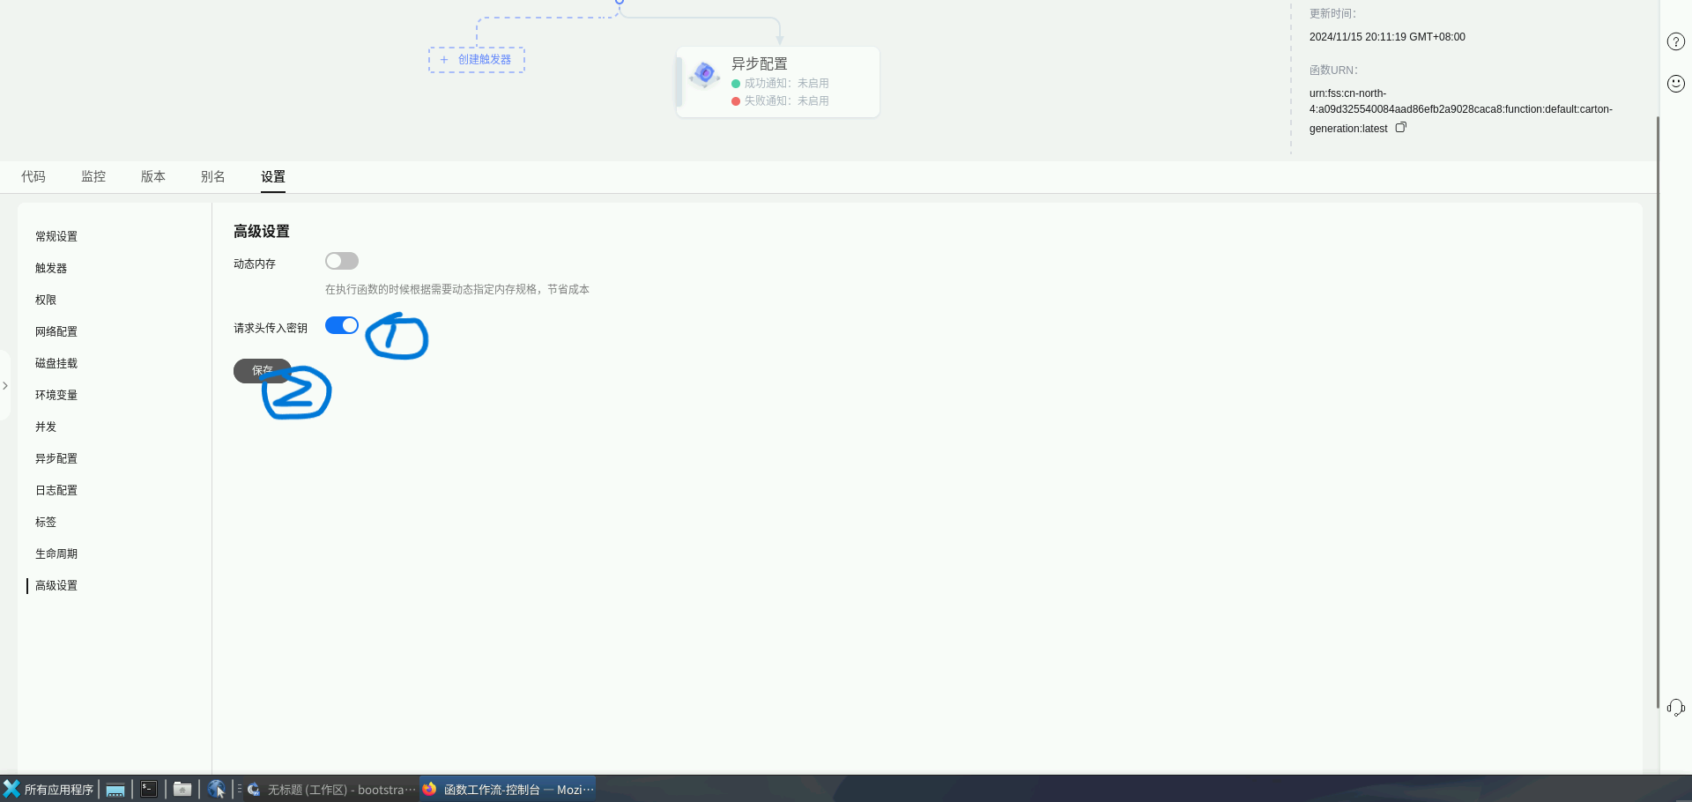Open the terminal emulator from the taskbar

[149, 790]
